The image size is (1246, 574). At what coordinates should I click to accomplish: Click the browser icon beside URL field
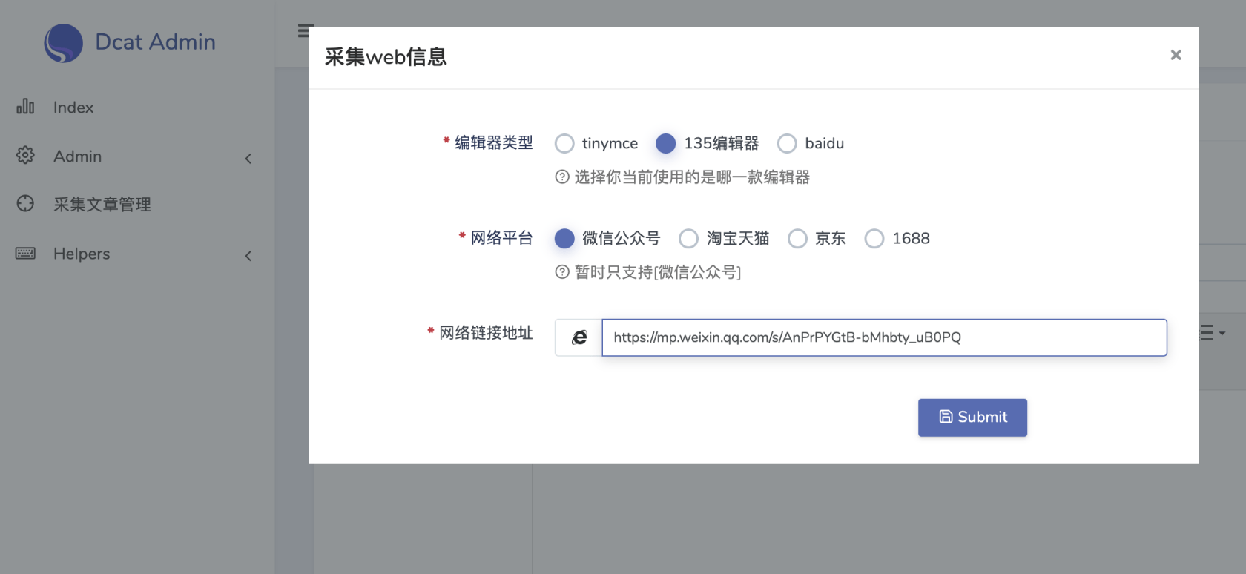(x=579, y=337)
